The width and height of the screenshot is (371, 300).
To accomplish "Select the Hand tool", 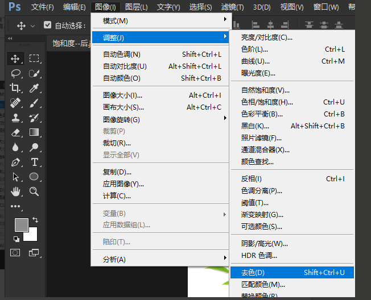I will [x=15, y=191].
